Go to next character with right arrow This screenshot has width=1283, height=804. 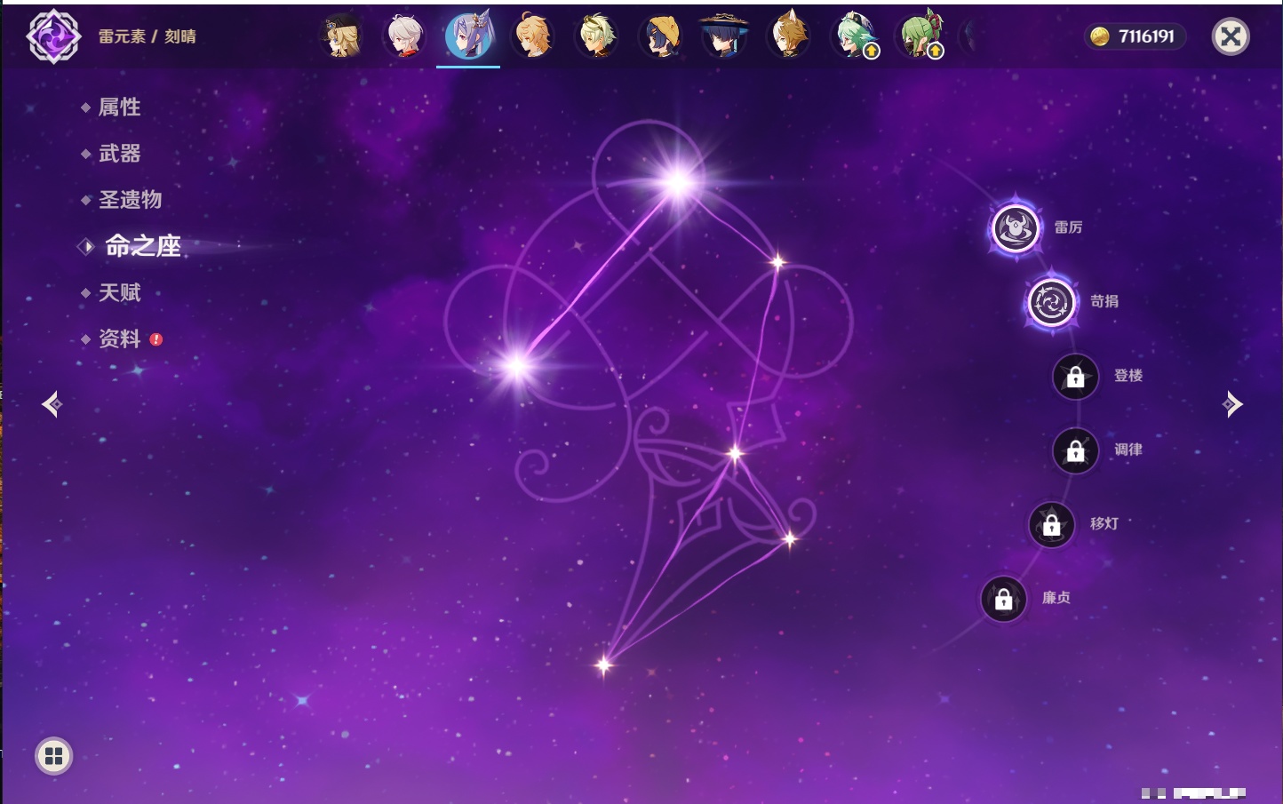tap(1232, 404)
